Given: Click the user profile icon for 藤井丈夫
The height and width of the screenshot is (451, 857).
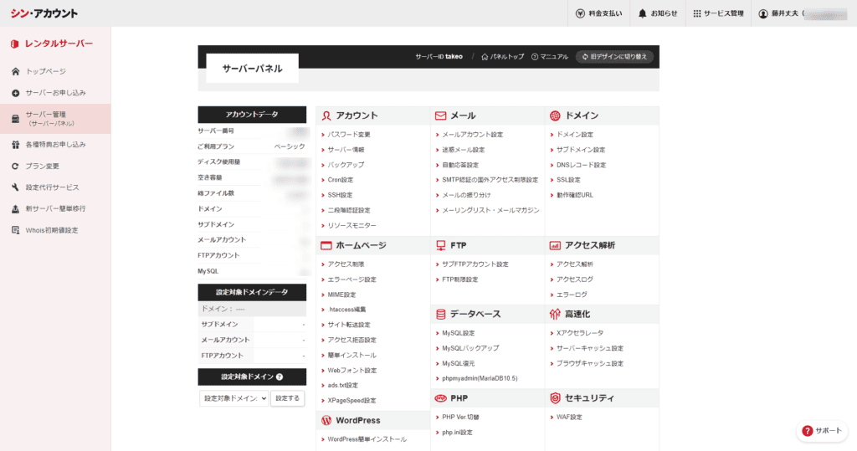Looking at the screenshot, I should pyautogui.click(x=763, y=13).
